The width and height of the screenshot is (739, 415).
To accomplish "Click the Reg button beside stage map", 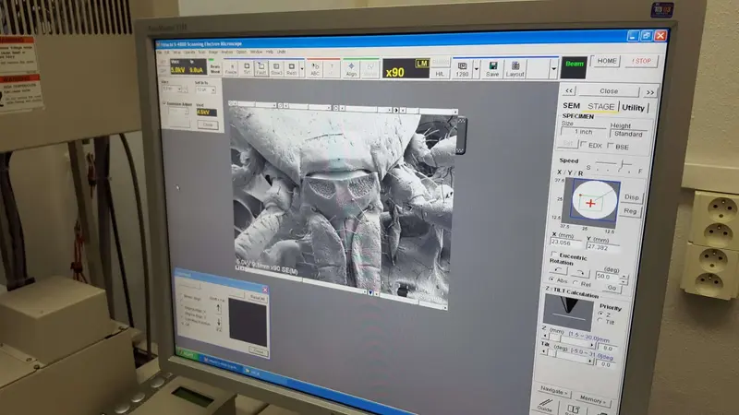I will click(630, 211).
